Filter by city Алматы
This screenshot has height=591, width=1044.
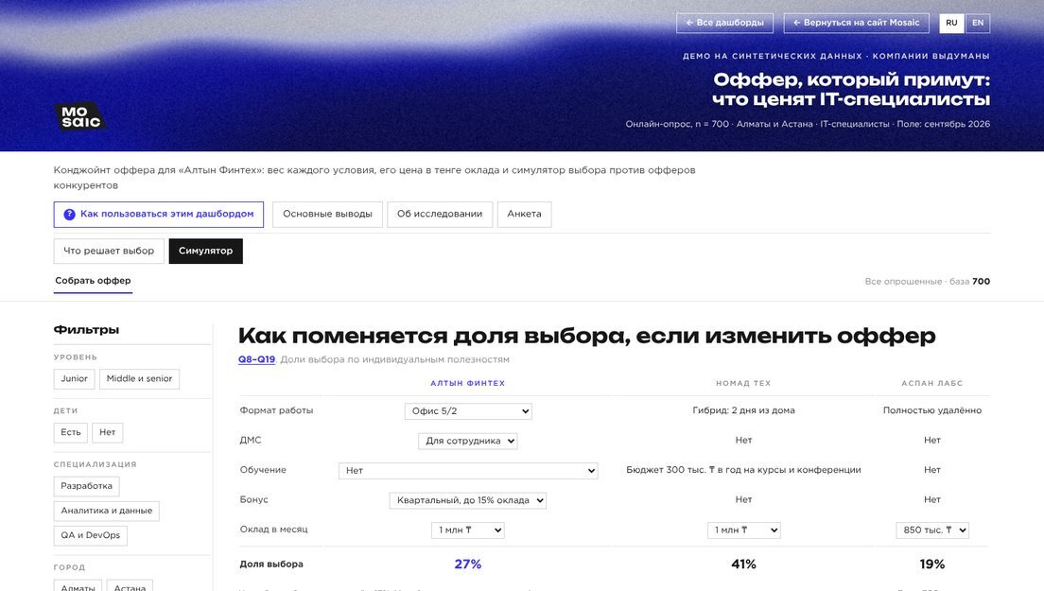point(78,587)
